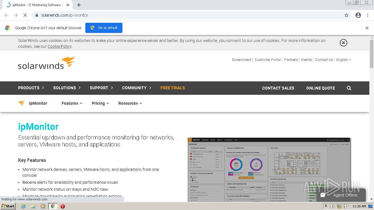The height and width of the screenshot is (210, 374).
Task: Close the default browser infobar
Action: click(x=367, y=28)
